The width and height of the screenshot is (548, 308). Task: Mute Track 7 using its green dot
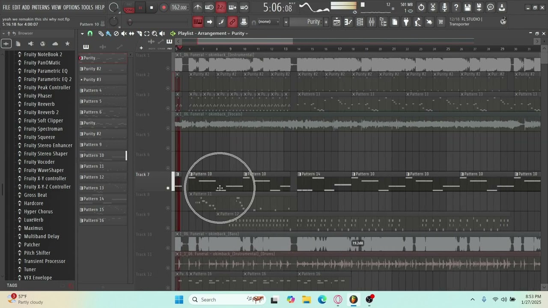(x=168, y=188)
